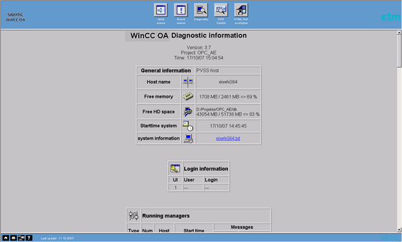
Task: Click the Starttime system clock icon
Action: tap(188, 126)
